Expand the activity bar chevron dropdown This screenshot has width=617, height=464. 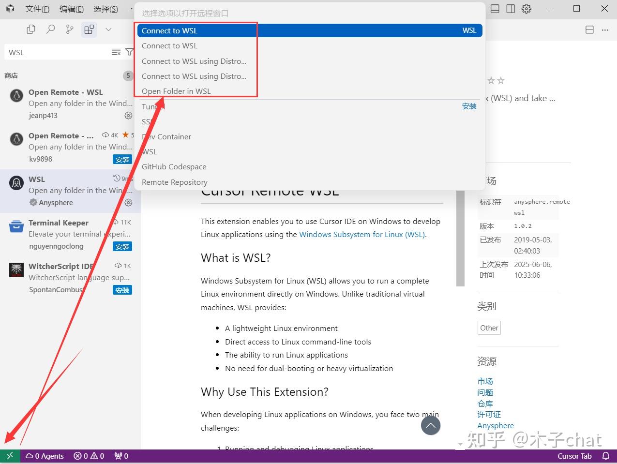coord(108,29)
